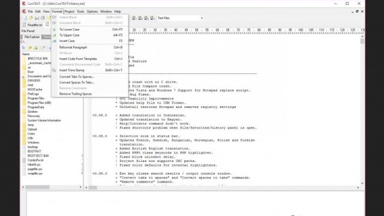Select the File Explorer panel tab

[x=32, y=37]
